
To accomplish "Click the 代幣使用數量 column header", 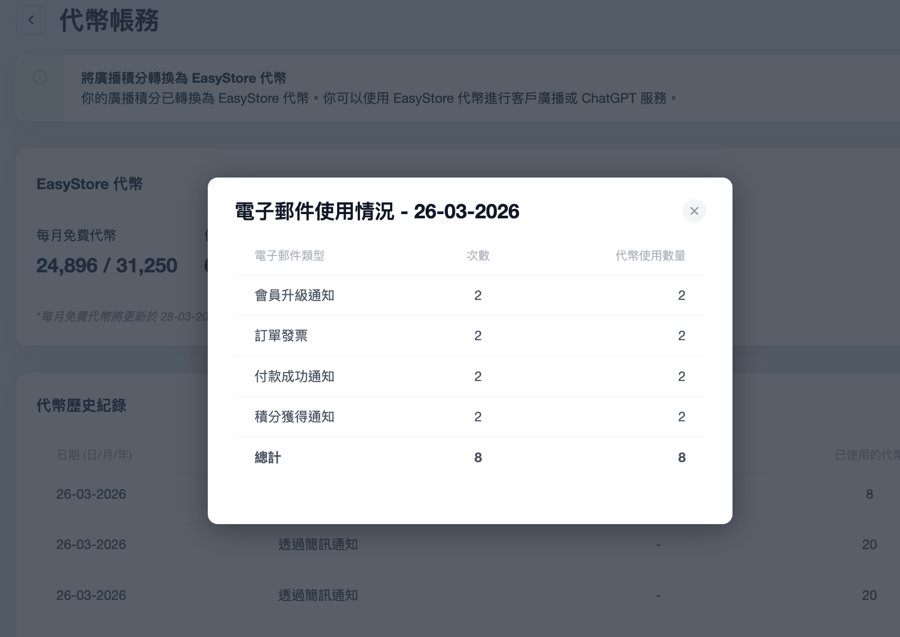I will tap(650, 255).
